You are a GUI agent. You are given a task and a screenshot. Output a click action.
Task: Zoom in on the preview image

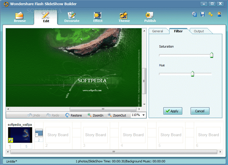95,115
